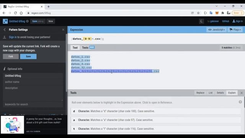Select the Explain tool tab
Image resolution: width=245 pixels, height=138 pixels.
coord(232,93)
